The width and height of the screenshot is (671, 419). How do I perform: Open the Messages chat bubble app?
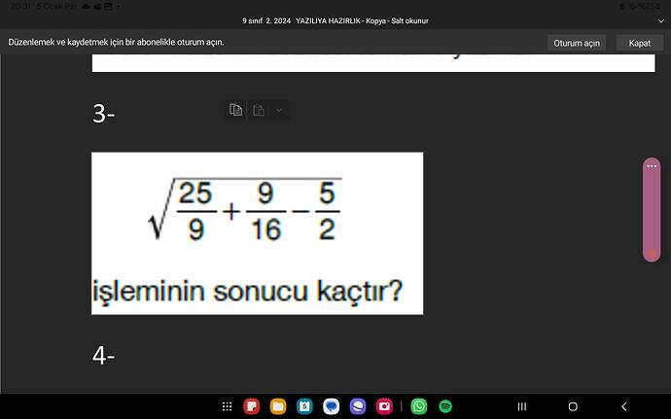[331, 406]
